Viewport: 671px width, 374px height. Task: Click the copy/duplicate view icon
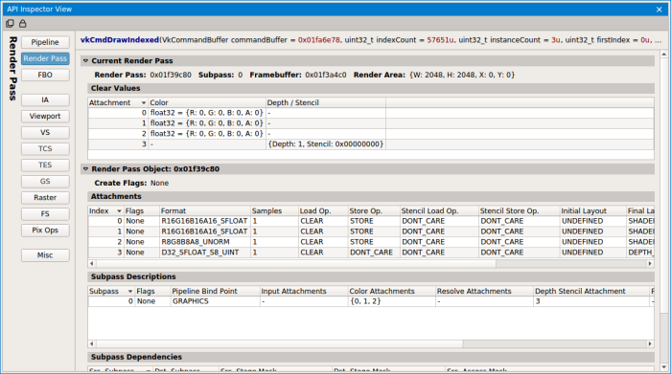(x=10, y=24)
